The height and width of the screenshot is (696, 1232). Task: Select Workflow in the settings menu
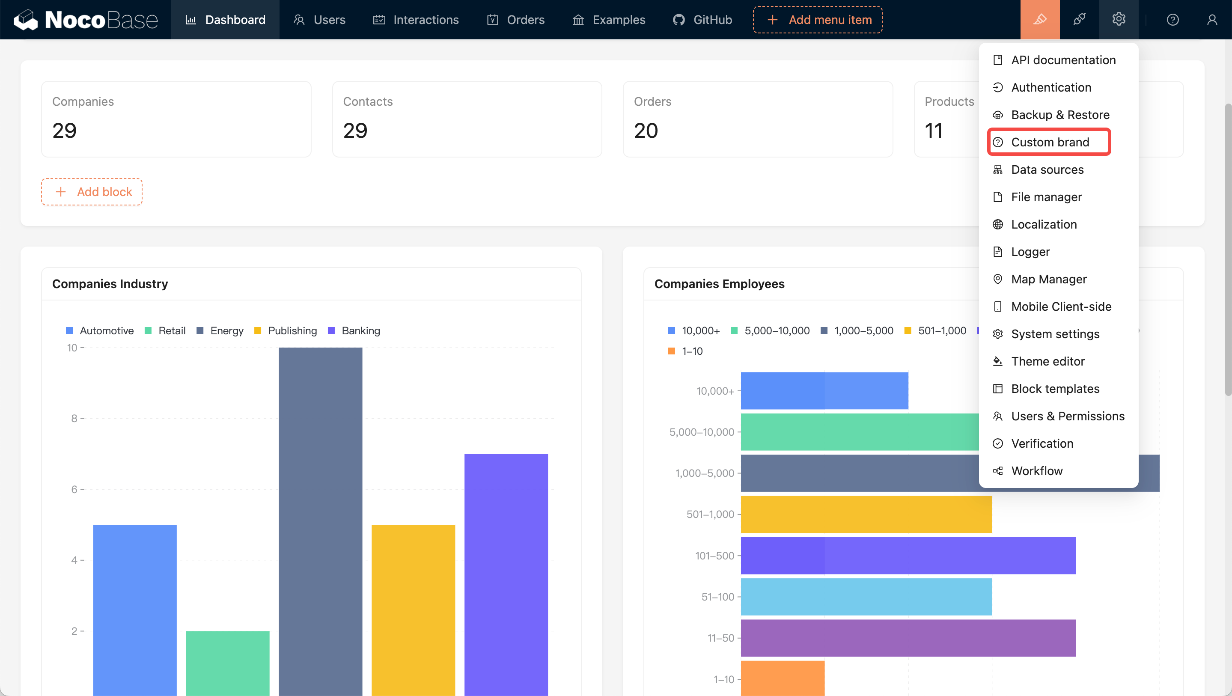click(x=1036, y=471)
